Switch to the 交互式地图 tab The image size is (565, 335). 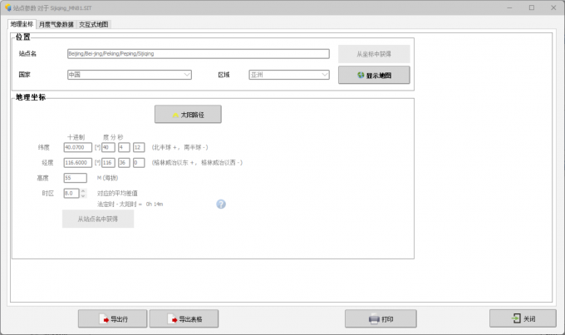93,25
